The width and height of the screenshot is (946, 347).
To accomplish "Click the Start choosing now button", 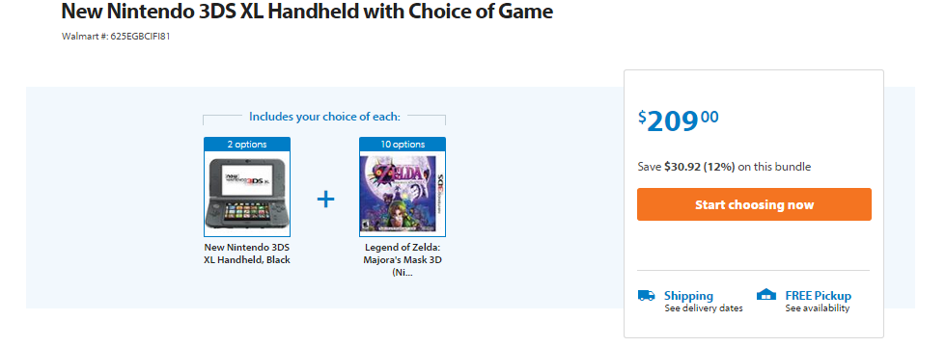I will 754,204.
